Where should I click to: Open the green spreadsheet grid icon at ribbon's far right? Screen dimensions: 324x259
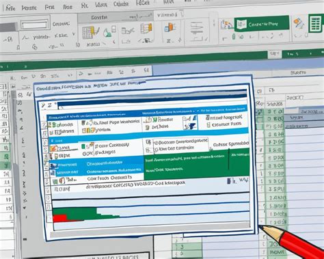(316, 23)
